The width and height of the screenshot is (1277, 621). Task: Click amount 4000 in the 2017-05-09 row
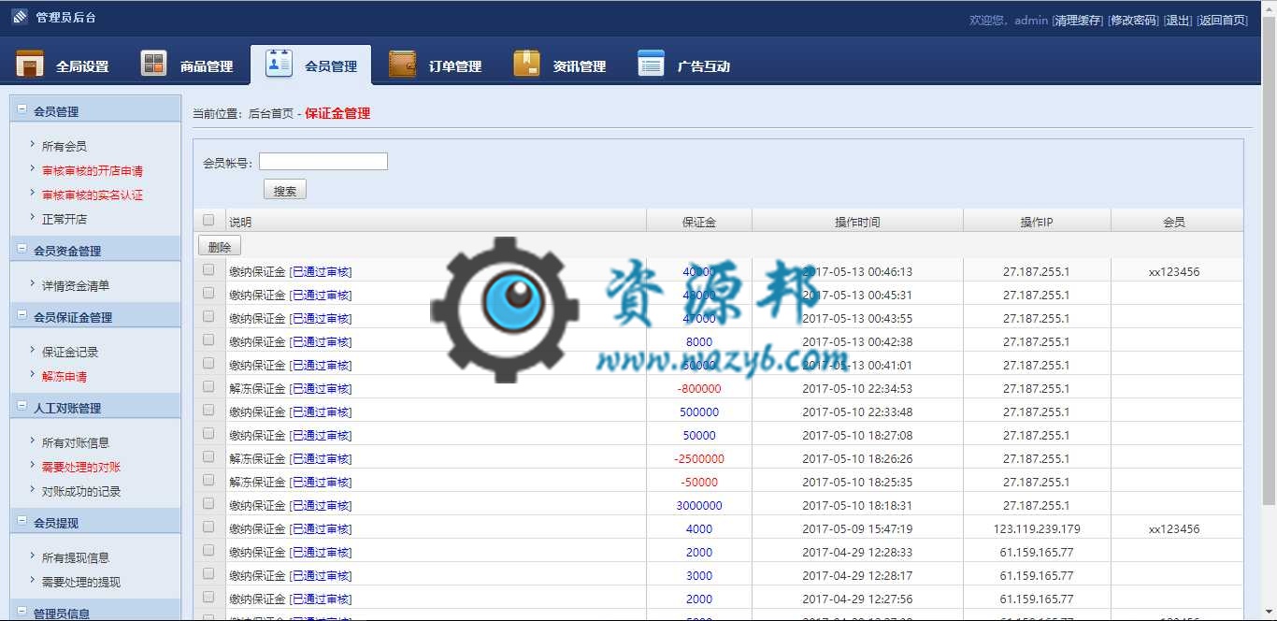click(x=699, y=528)
